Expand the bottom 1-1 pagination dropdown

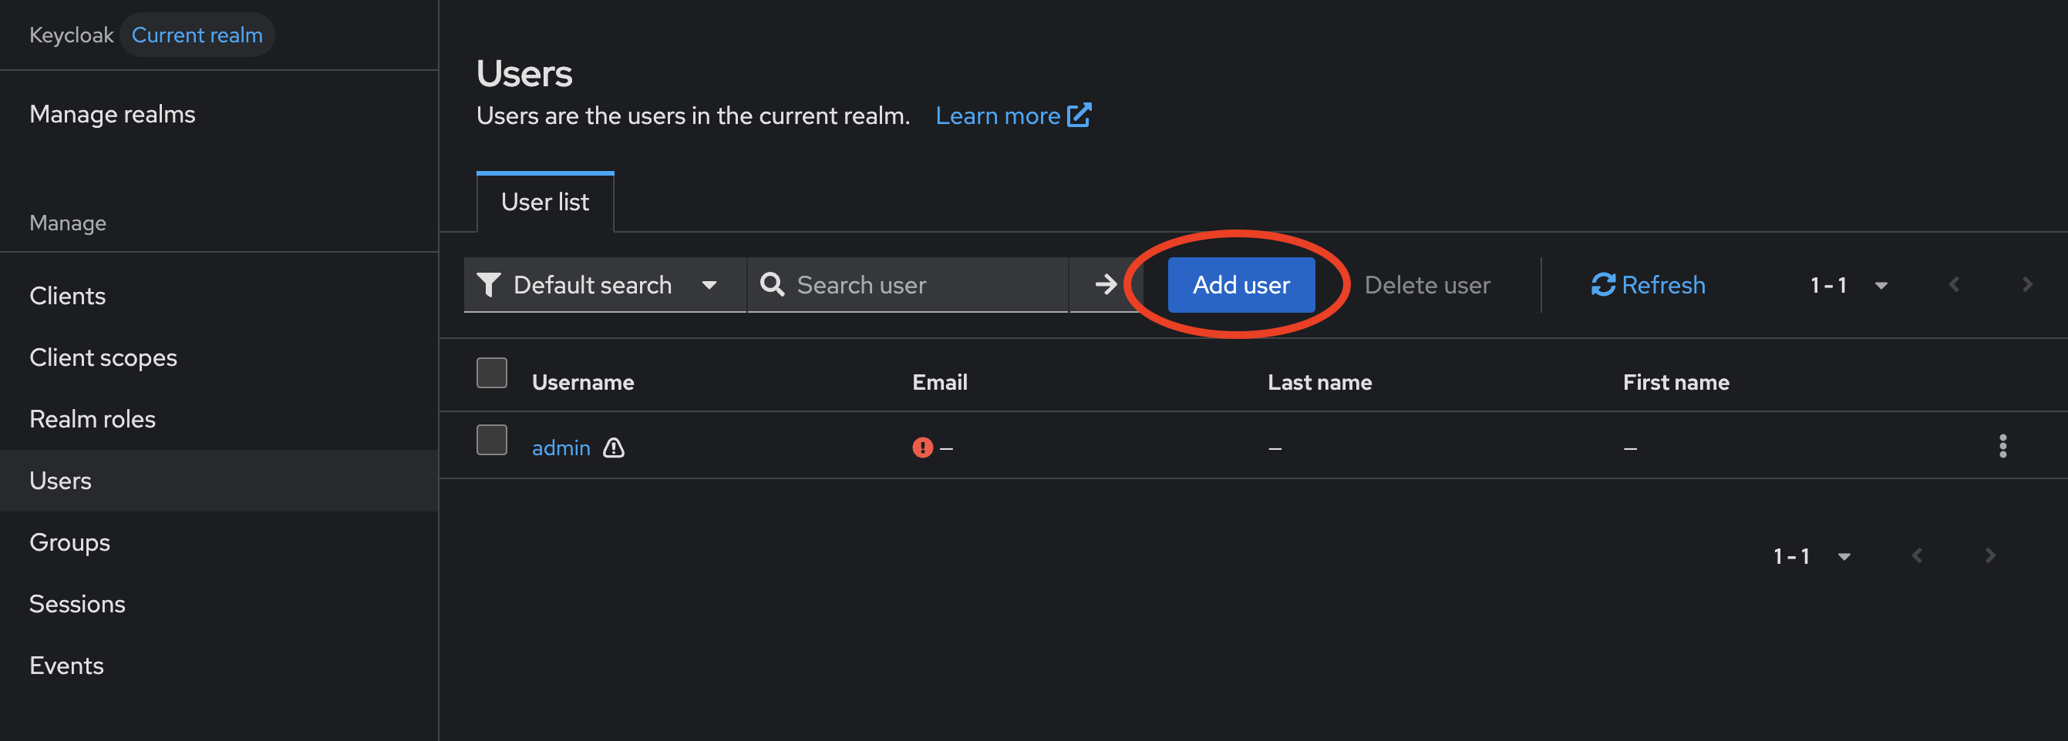click(x=1811, y=556)
